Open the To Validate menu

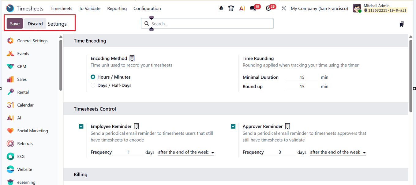pyautogui.click(x=90, y=9)
